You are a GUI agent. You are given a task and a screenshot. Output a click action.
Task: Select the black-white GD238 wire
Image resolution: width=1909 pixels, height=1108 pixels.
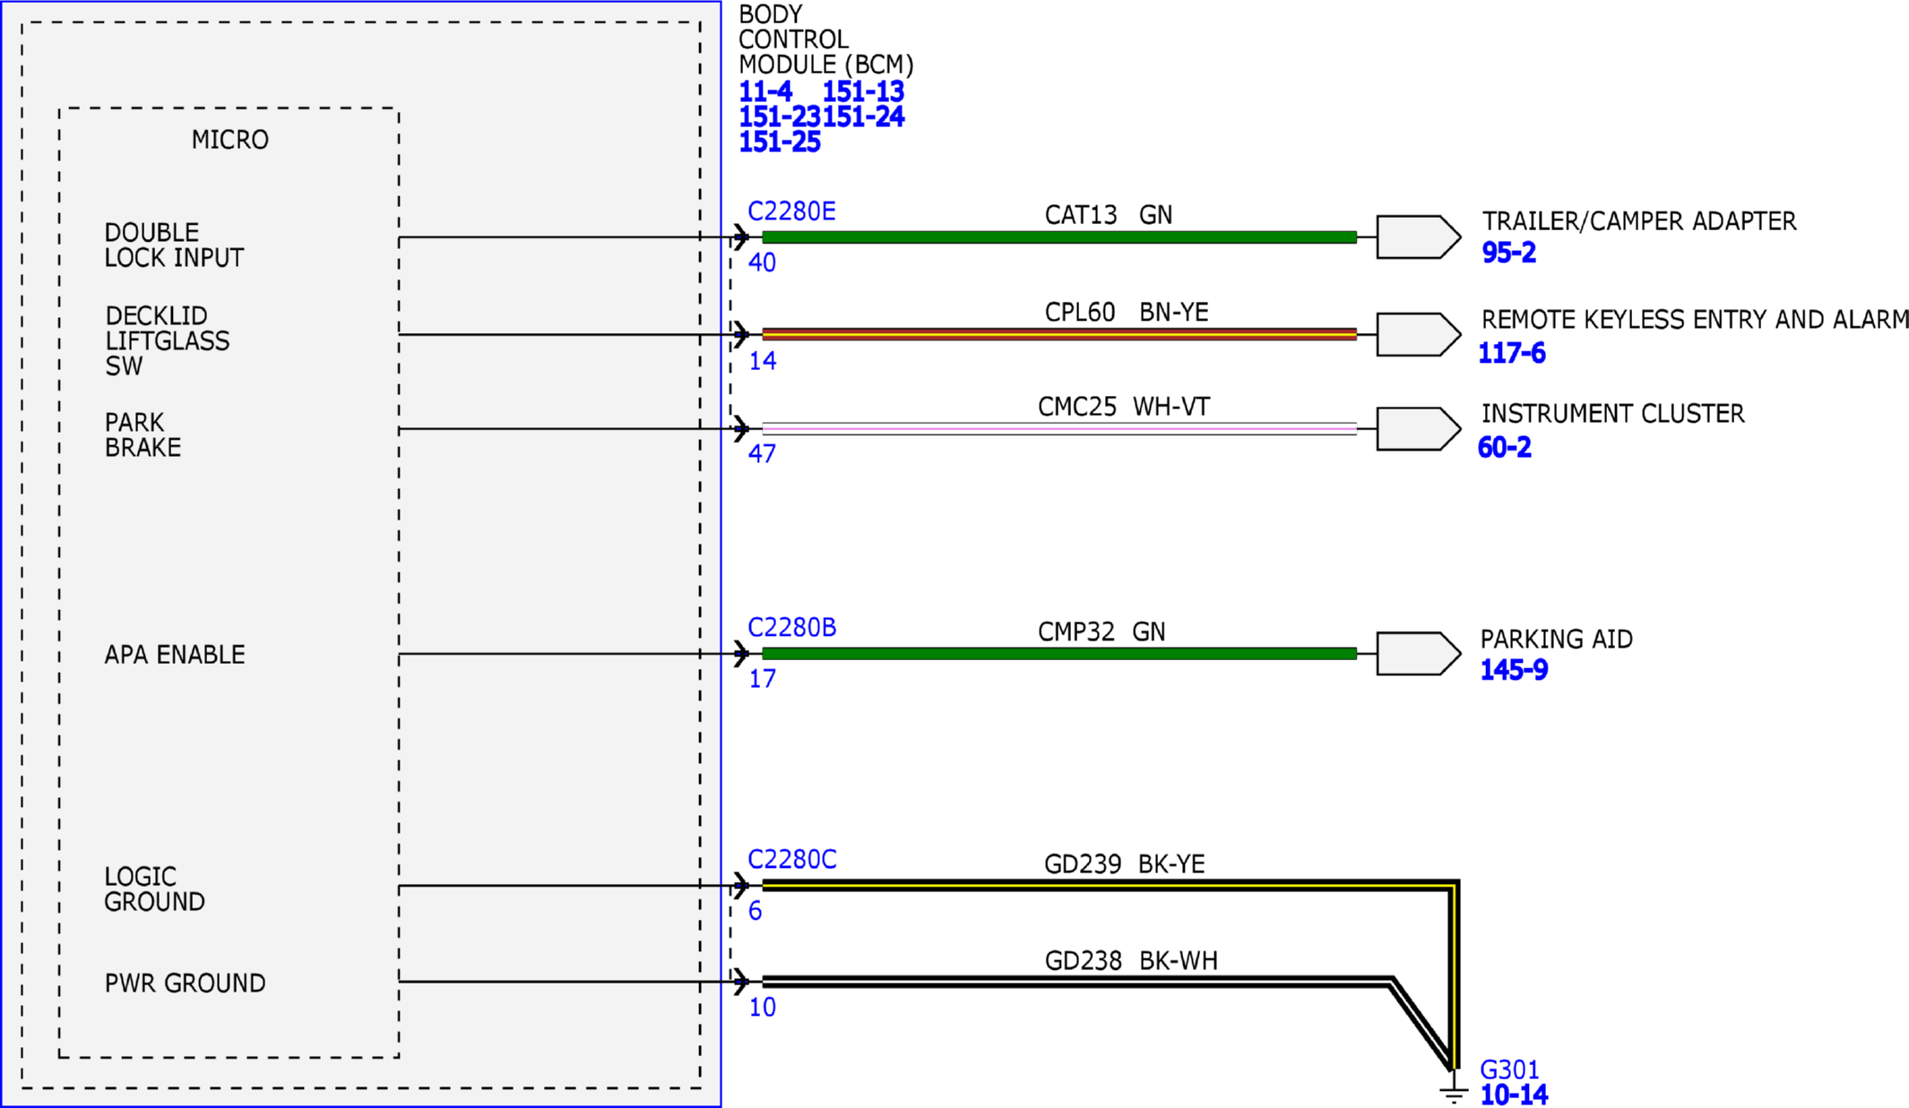click(x=1075, y=982)
